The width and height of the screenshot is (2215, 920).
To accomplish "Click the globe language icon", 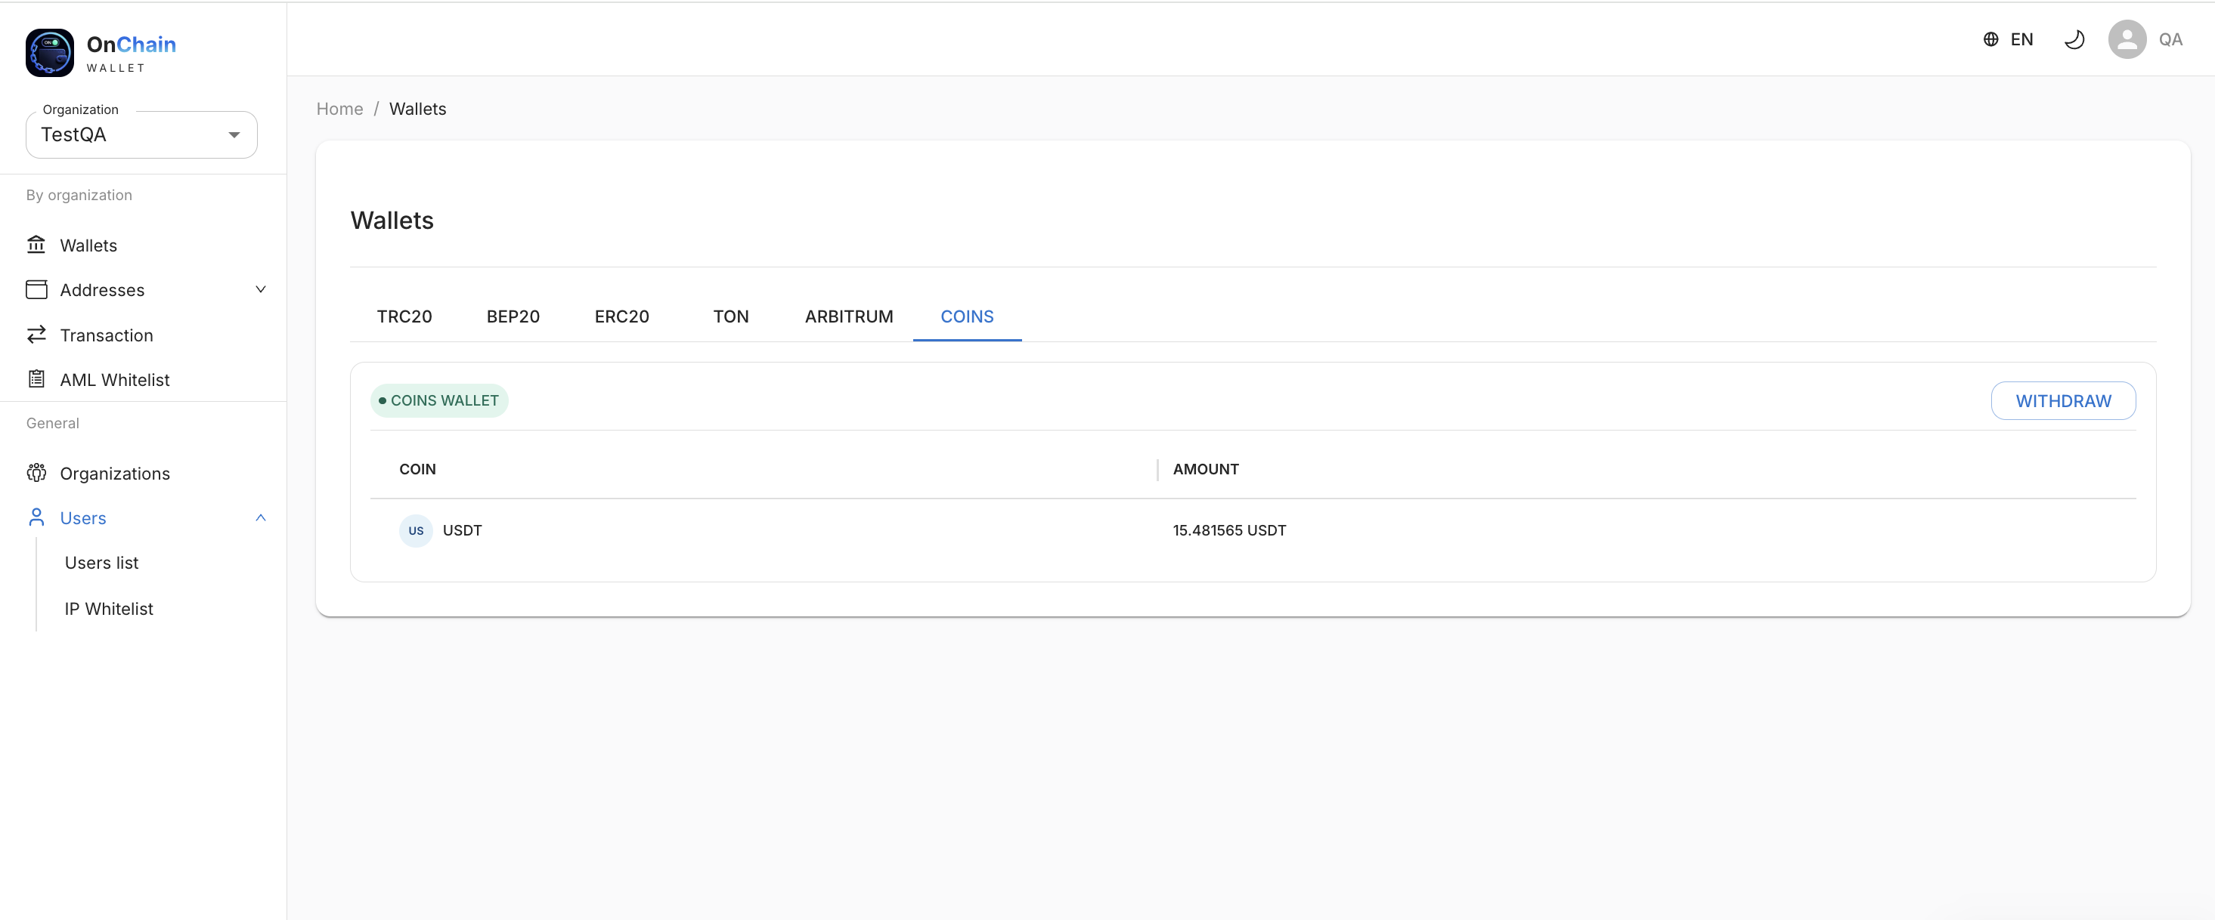I will click(1990, 39).
